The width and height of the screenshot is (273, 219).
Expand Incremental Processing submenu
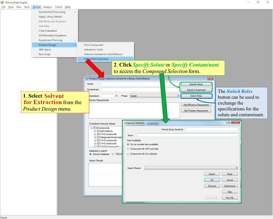(x=55, y=12)
